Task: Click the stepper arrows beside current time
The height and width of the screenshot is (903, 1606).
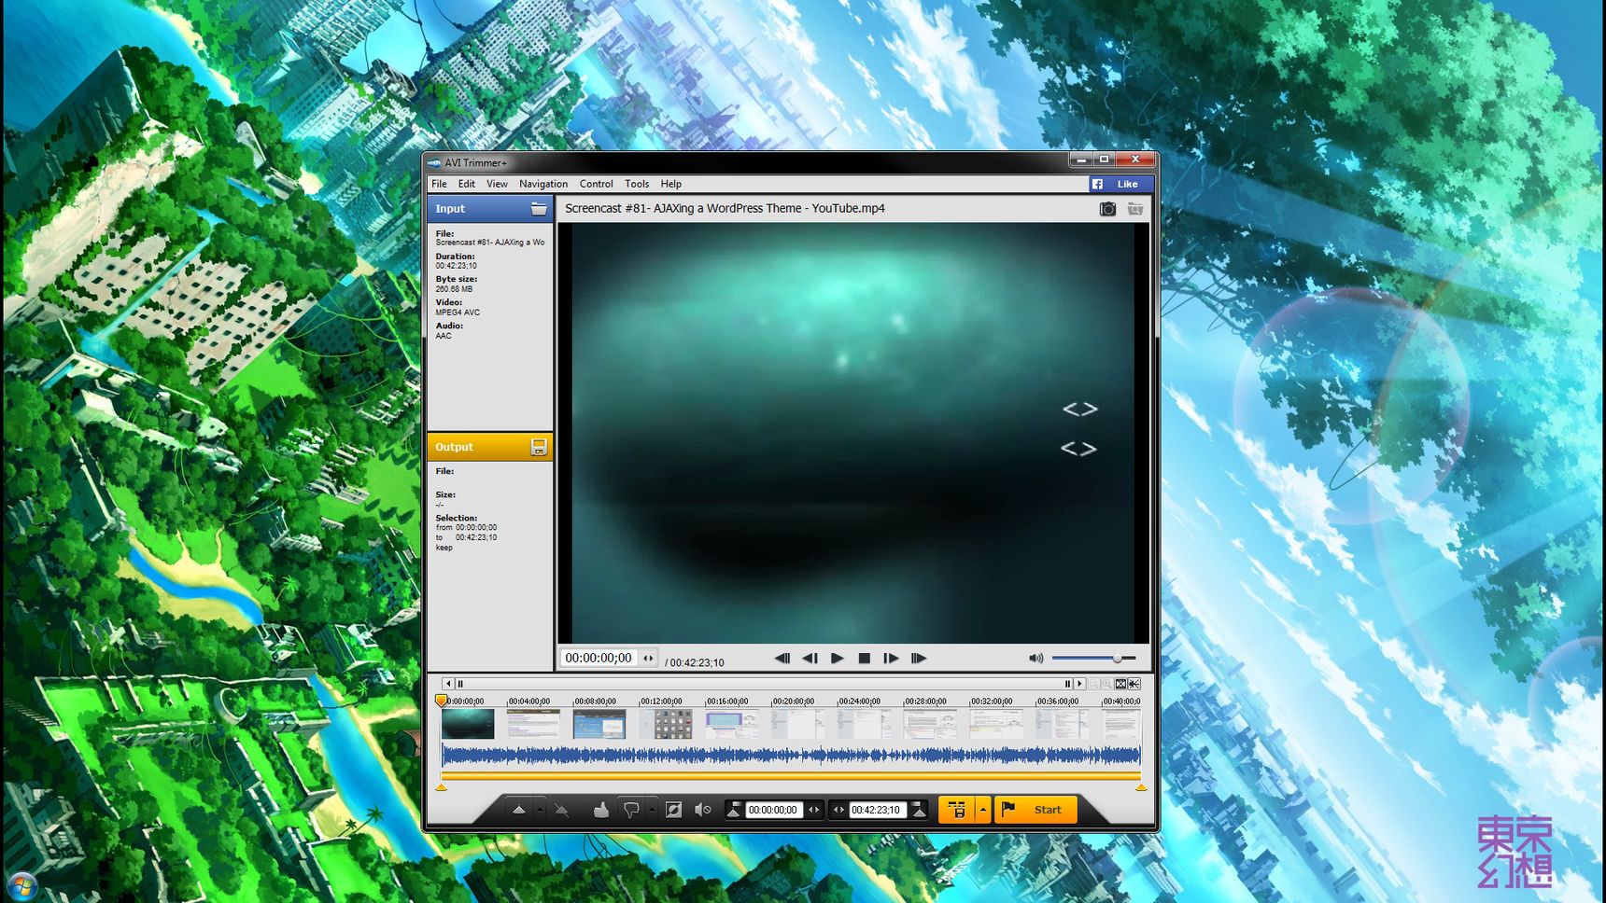Action: click(x=648, y=659)
